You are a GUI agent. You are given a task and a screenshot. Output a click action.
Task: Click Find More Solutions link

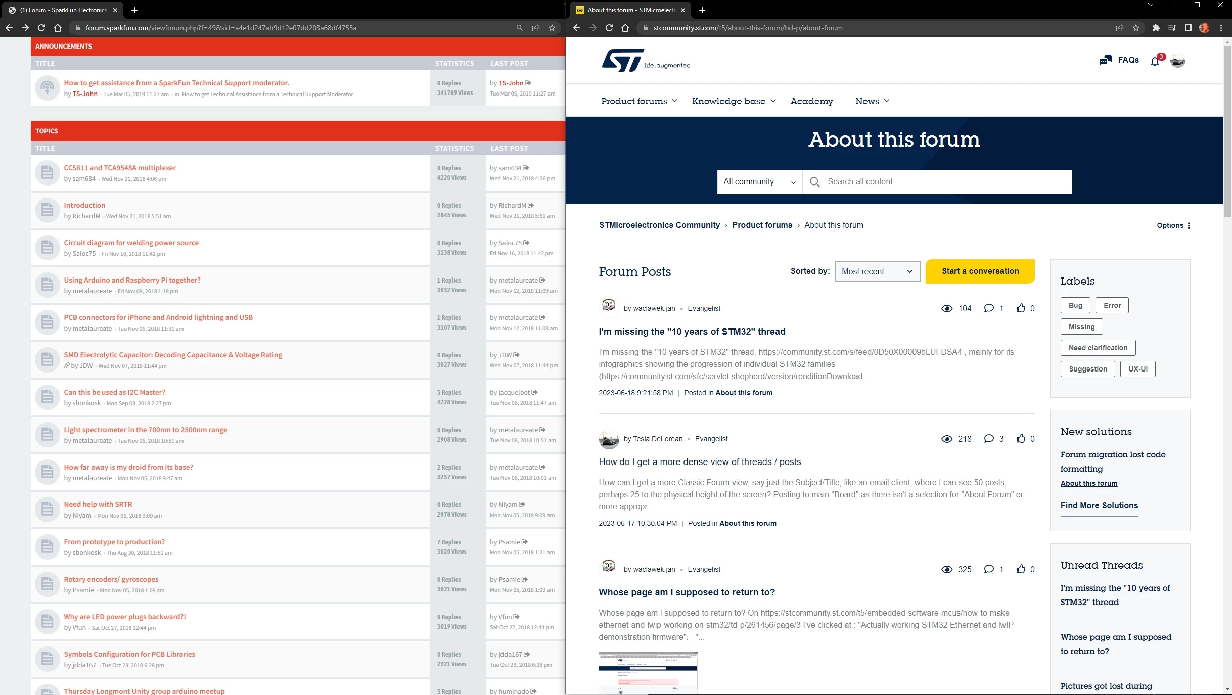pyautogui.click(x=1099, y=506)
